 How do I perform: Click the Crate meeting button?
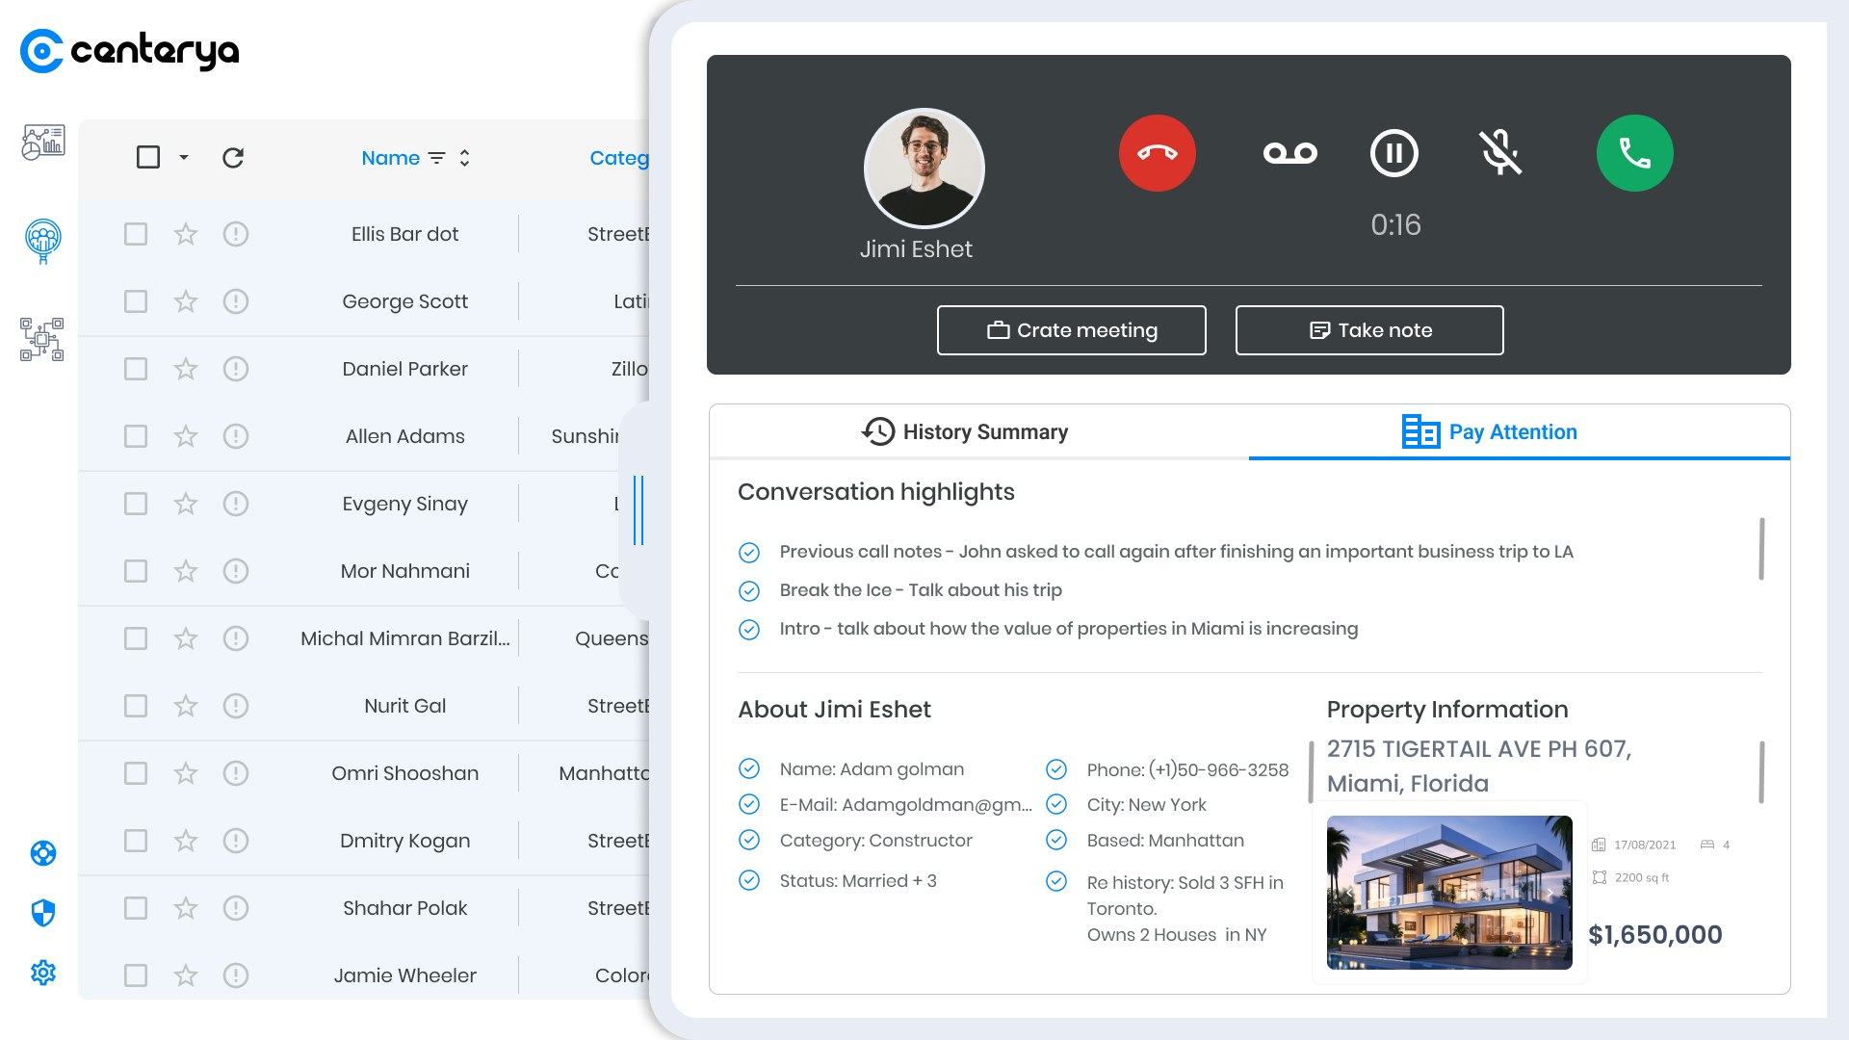pyautogui.click(x=1071, y=330)
